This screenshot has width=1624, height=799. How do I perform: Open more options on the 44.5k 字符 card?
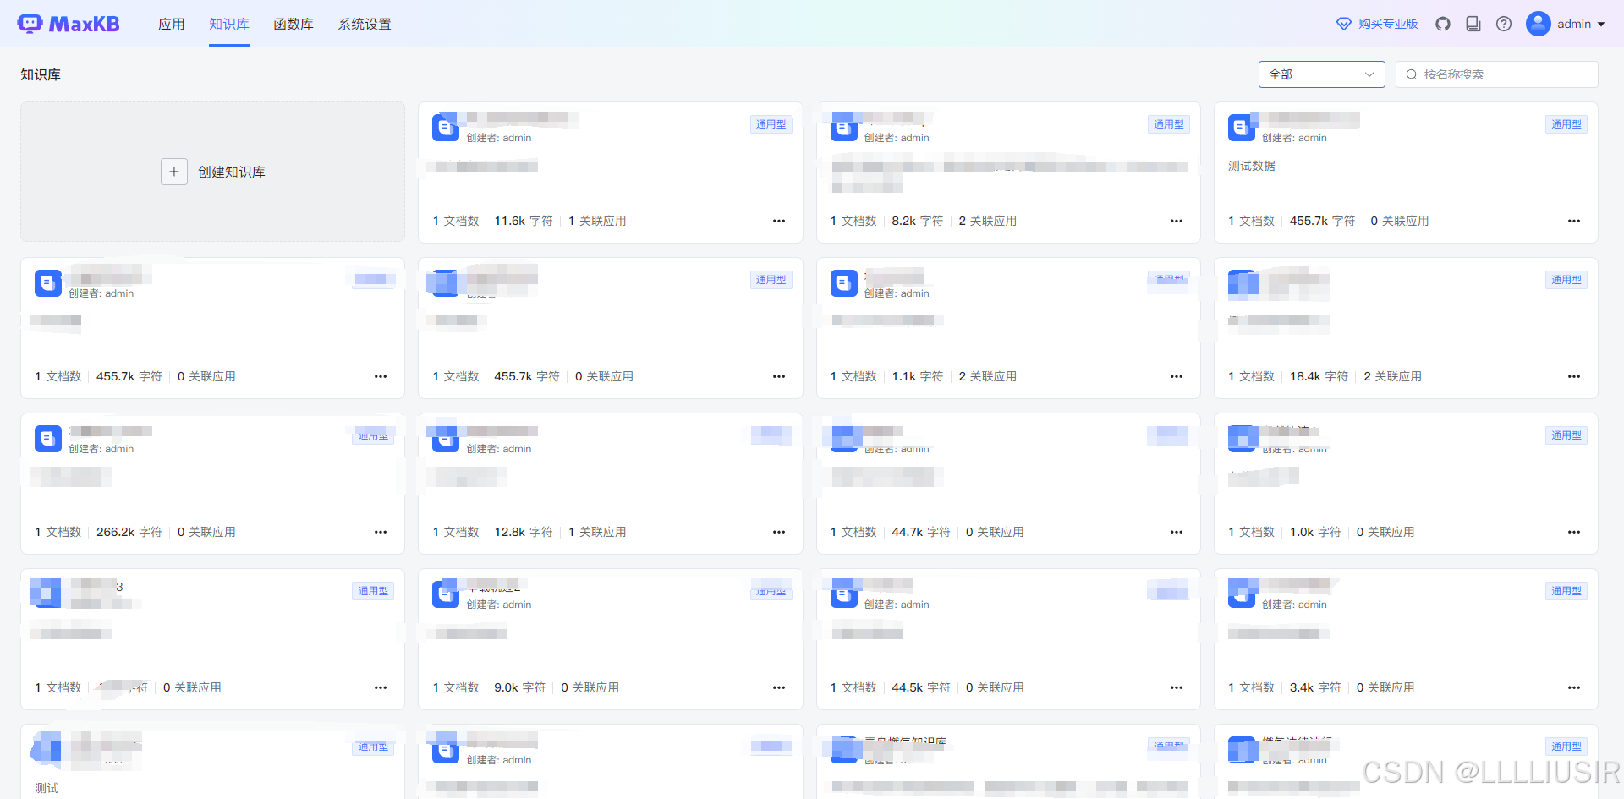point(1177,687)
